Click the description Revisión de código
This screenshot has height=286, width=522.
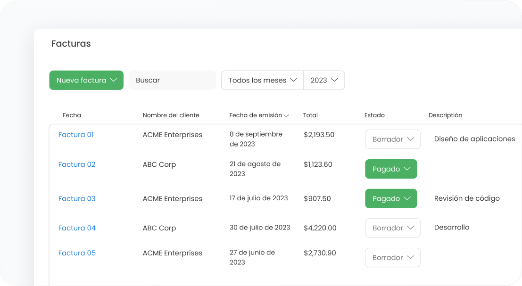[467, 198]
